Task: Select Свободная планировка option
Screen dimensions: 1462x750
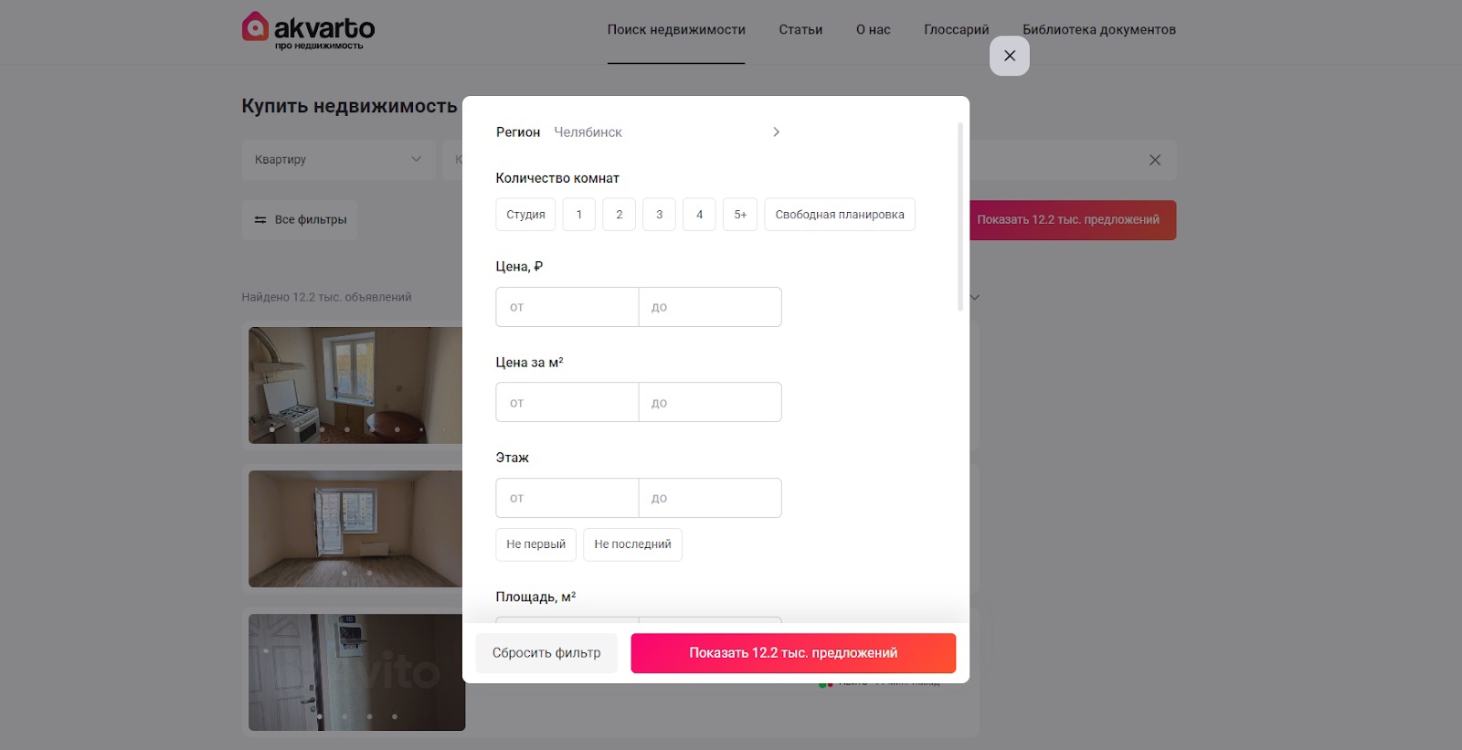Action: 840,215
